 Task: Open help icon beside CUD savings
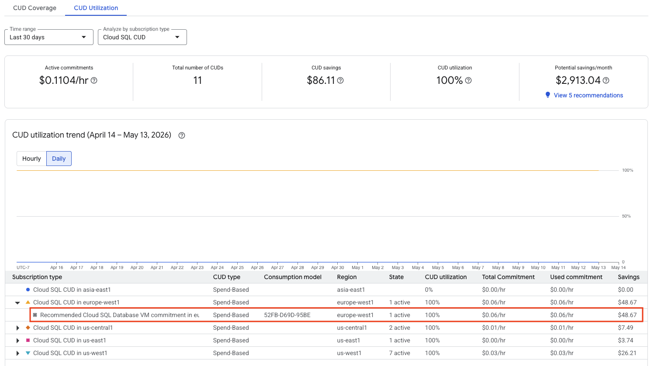340,80
